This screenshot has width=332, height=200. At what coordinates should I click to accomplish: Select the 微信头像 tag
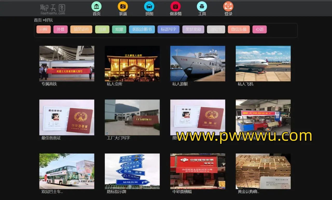pos(239,29)
